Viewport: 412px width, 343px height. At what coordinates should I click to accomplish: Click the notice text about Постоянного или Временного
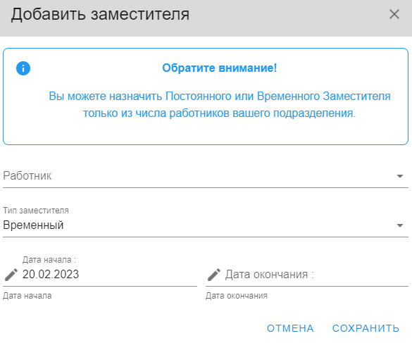pyautogui.click(x=220, y=96)
